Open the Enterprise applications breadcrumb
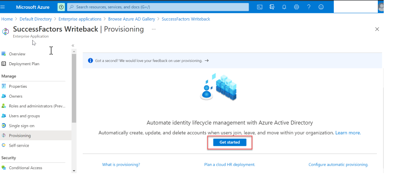The height and width of the screenshot is (180, 393). pyautogui.click(x=80, y=19)
